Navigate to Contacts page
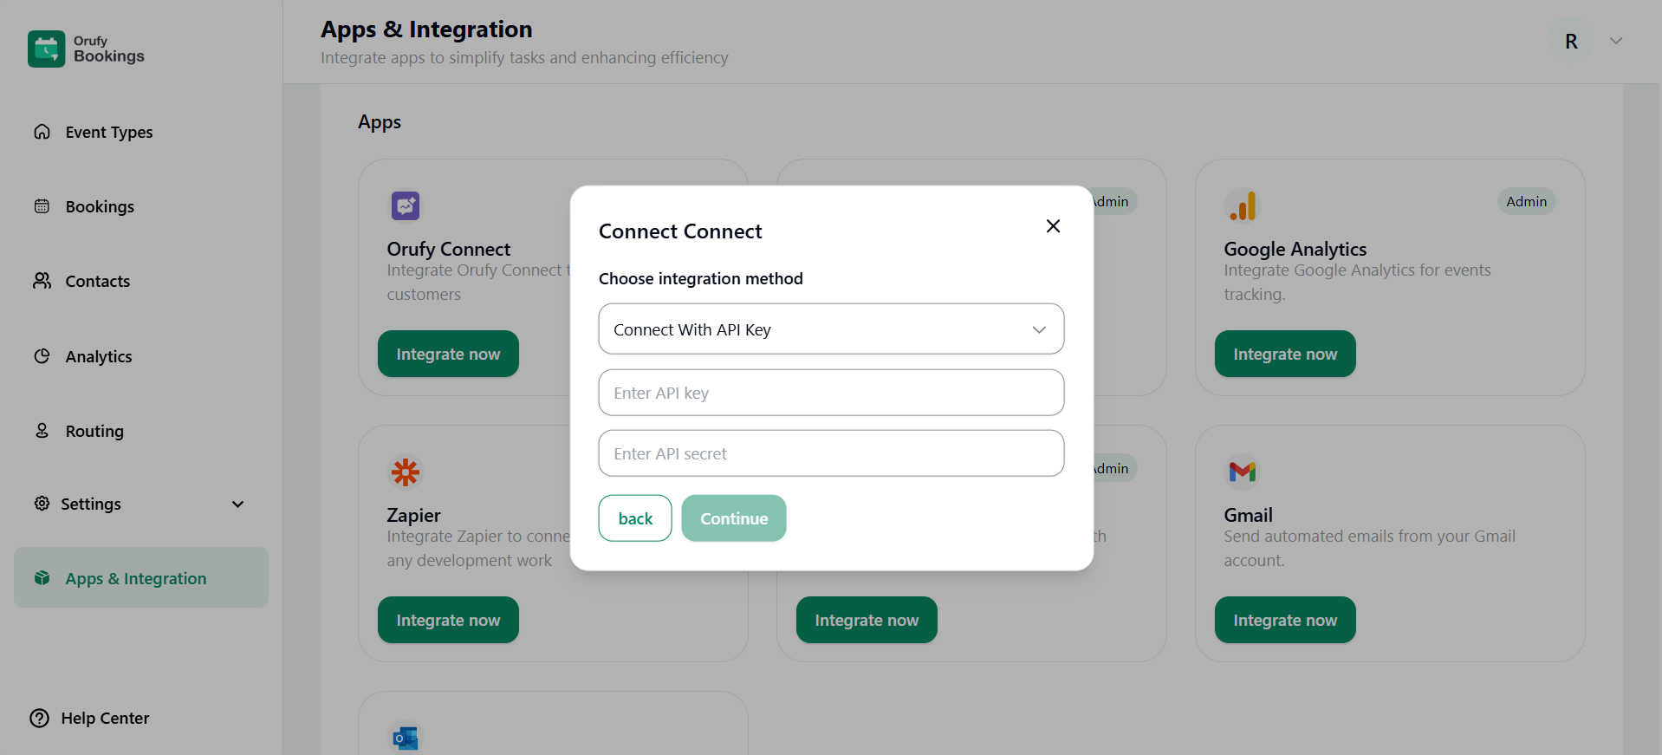Screen dimensions: 1662x755 tap(97, 282)
